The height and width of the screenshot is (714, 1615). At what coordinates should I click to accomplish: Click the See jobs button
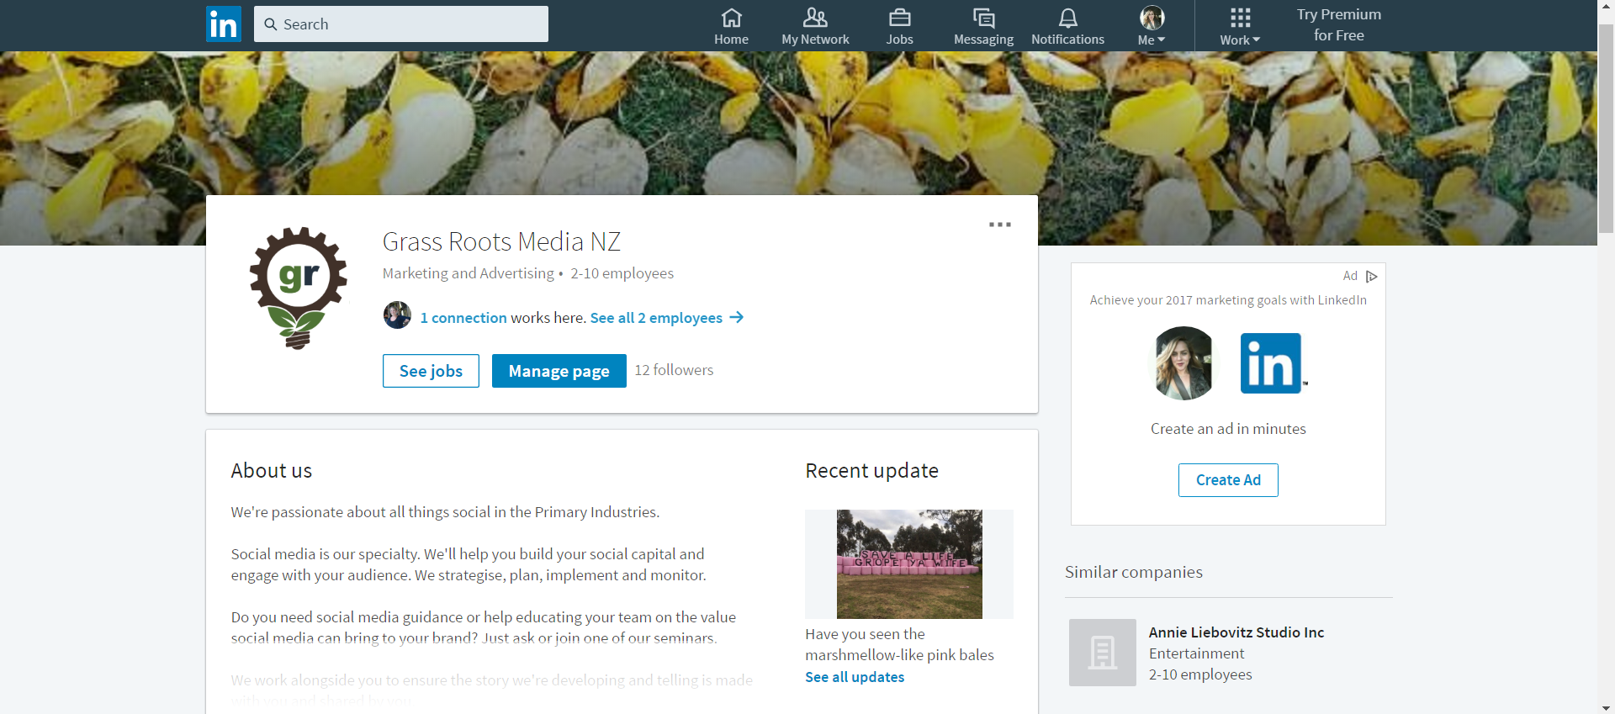(x=431, y=371)
